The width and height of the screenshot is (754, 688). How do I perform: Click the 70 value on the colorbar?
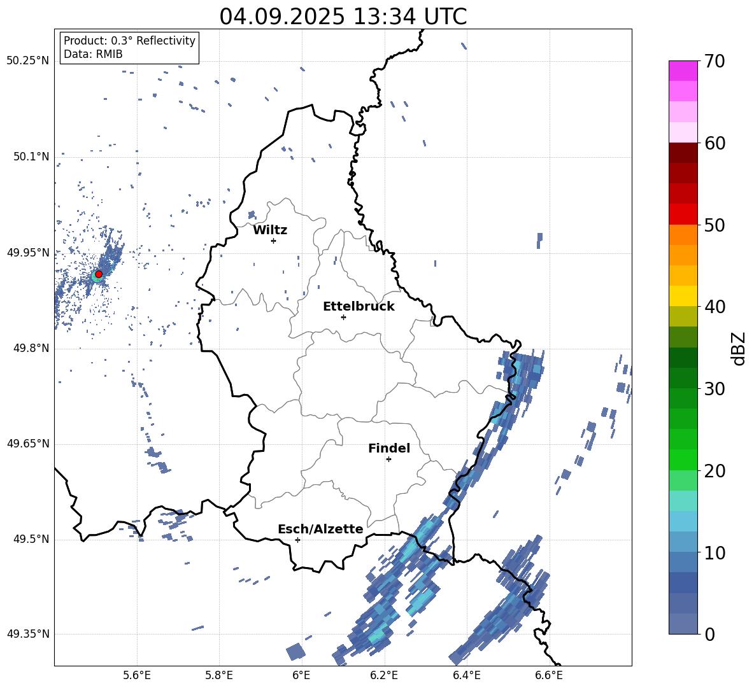pos(715,62)
